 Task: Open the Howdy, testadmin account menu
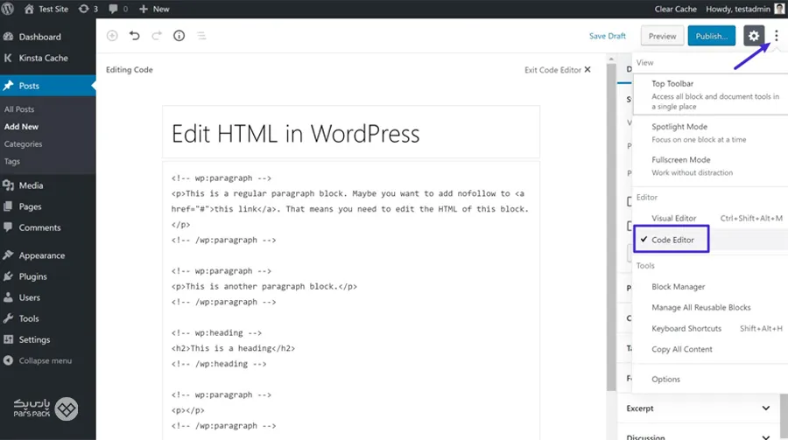point(744,9)
